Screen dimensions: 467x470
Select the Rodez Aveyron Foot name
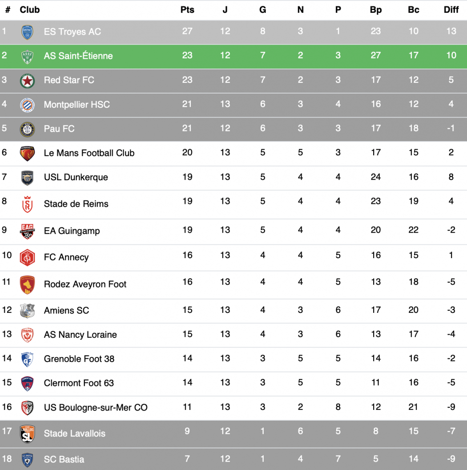click(85, 284)
